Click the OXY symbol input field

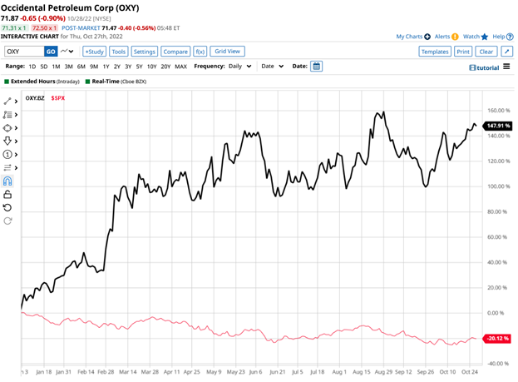coord(22,51)
